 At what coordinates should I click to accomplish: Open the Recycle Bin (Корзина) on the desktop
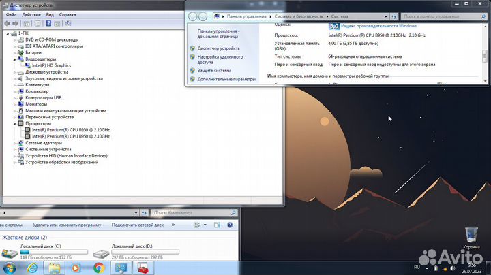tap(471, 234)
